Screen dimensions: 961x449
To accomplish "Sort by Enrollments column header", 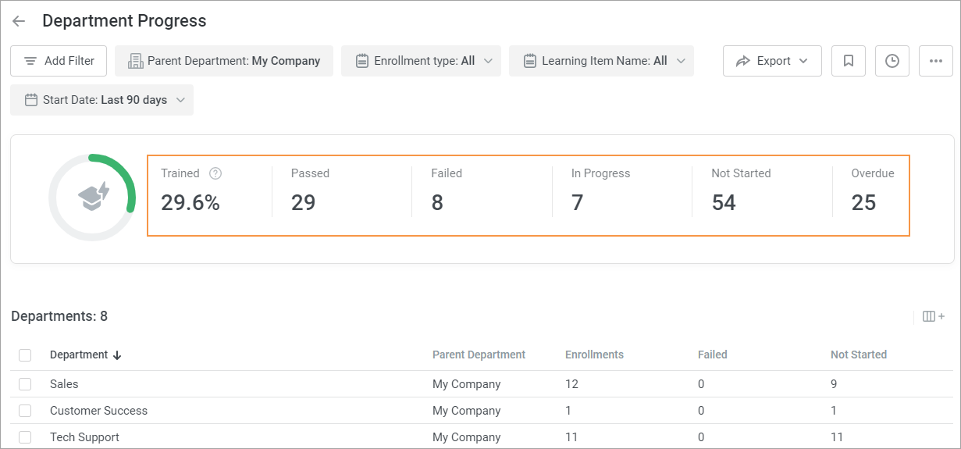I will click(x=594, y=355).
